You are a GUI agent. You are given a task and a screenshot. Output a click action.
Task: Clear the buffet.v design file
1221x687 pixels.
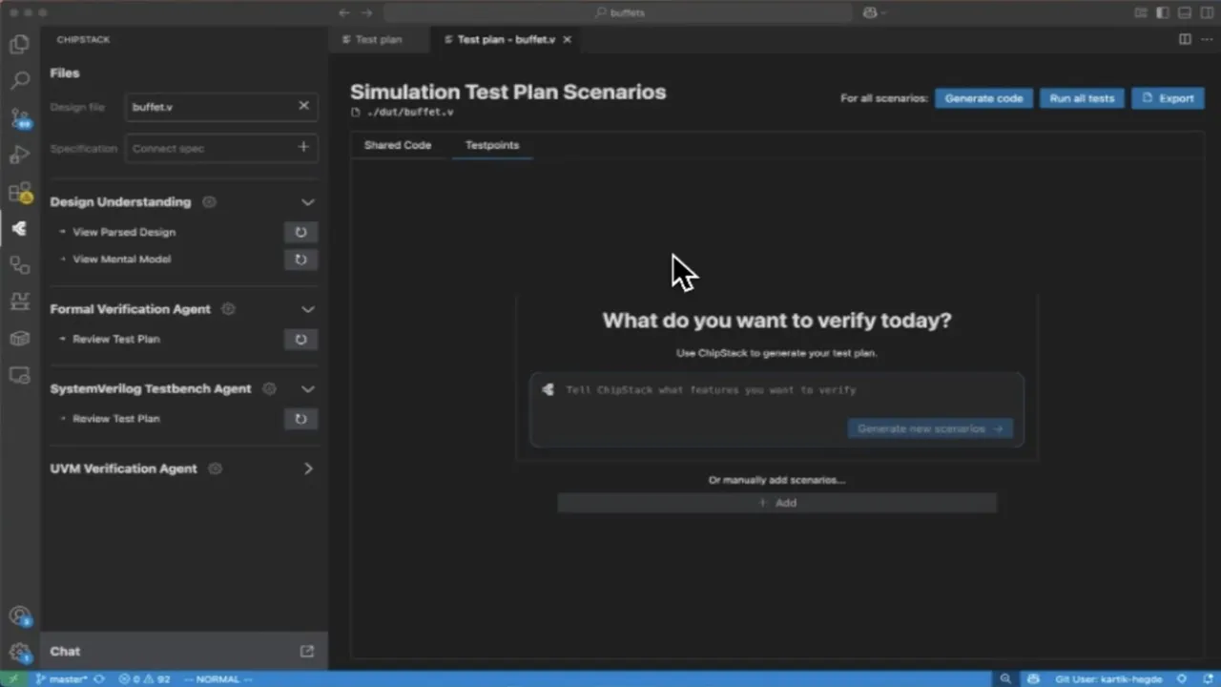303,106
